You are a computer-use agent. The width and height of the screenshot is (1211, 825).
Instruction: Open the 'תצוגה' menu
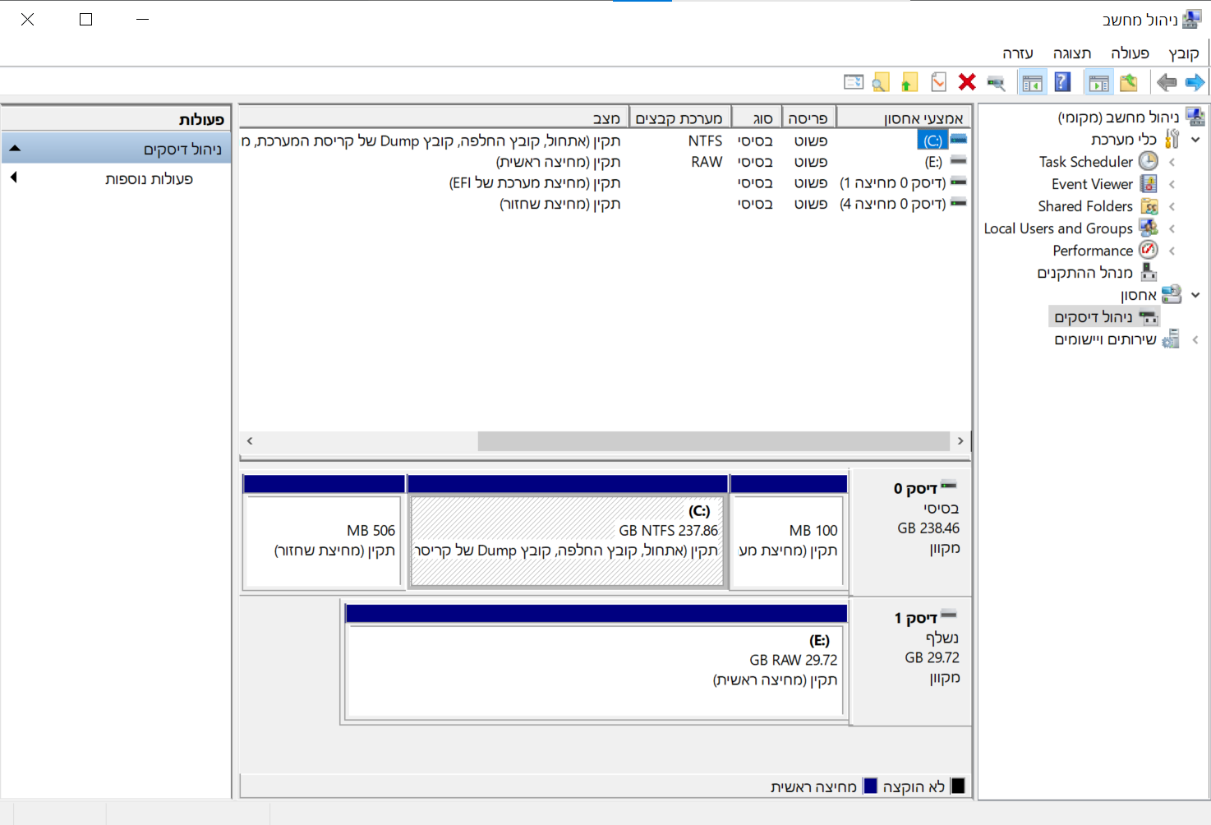(x=1072, y=53)
